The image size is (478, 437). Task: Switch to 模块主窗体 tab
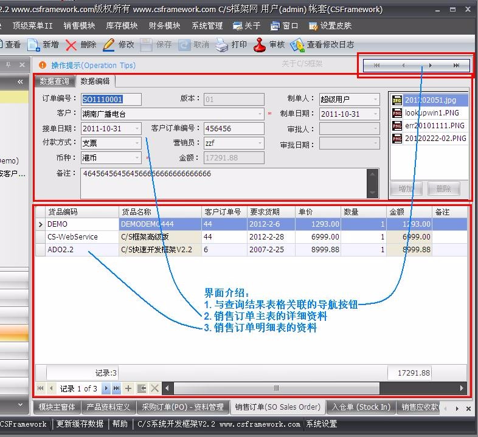57,407
